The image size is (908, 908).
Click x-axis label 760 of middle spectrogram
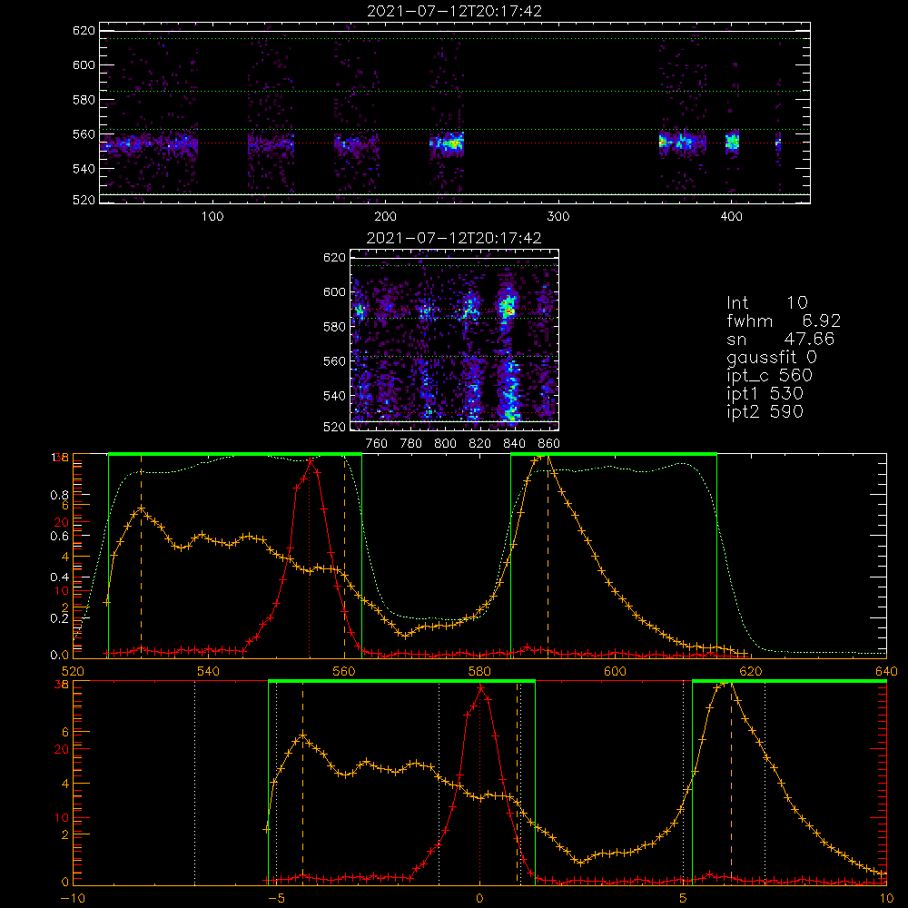(x=377, y=444)
